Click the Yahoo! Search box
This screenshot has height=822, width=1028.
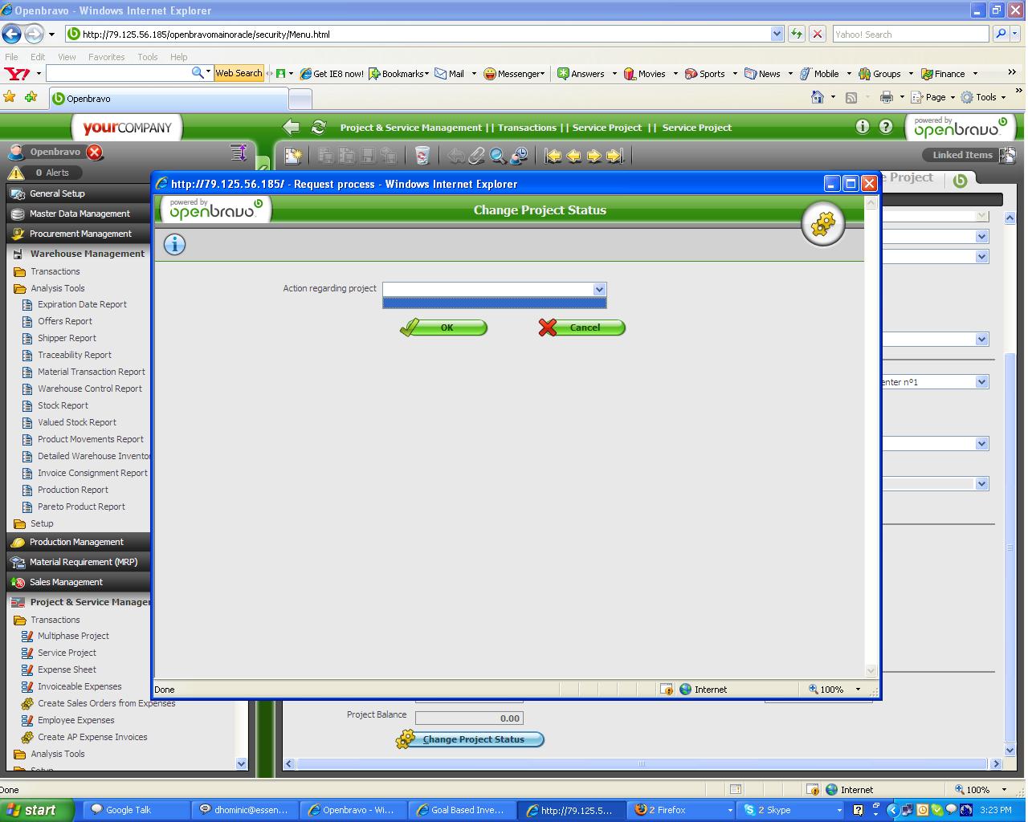[x=910, y=35]
